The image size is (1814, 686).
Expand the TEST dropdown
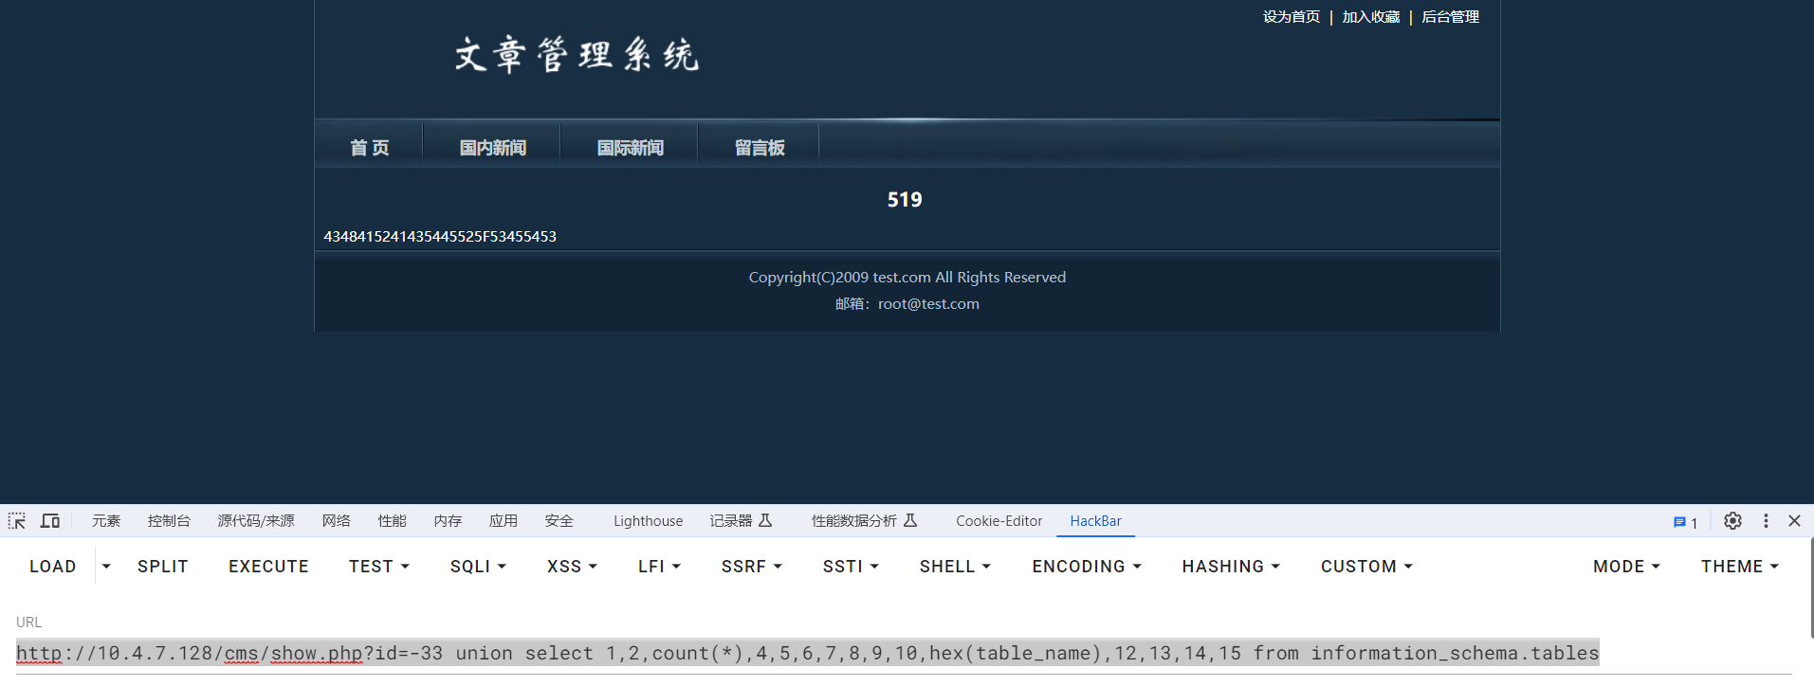pos(379,567)
